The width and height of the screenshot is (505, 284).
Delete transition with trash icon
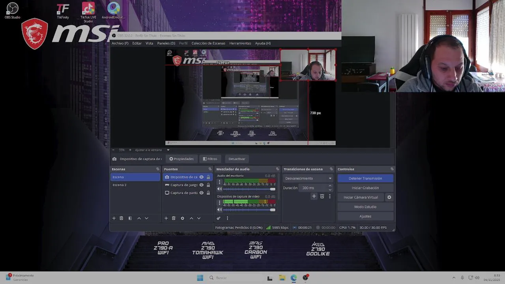[322, 196]
